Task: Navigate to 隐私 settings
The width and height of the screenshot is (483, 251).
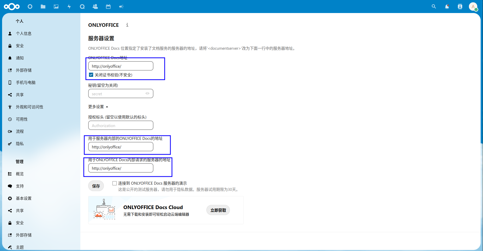Action: [x=20, y=143]
